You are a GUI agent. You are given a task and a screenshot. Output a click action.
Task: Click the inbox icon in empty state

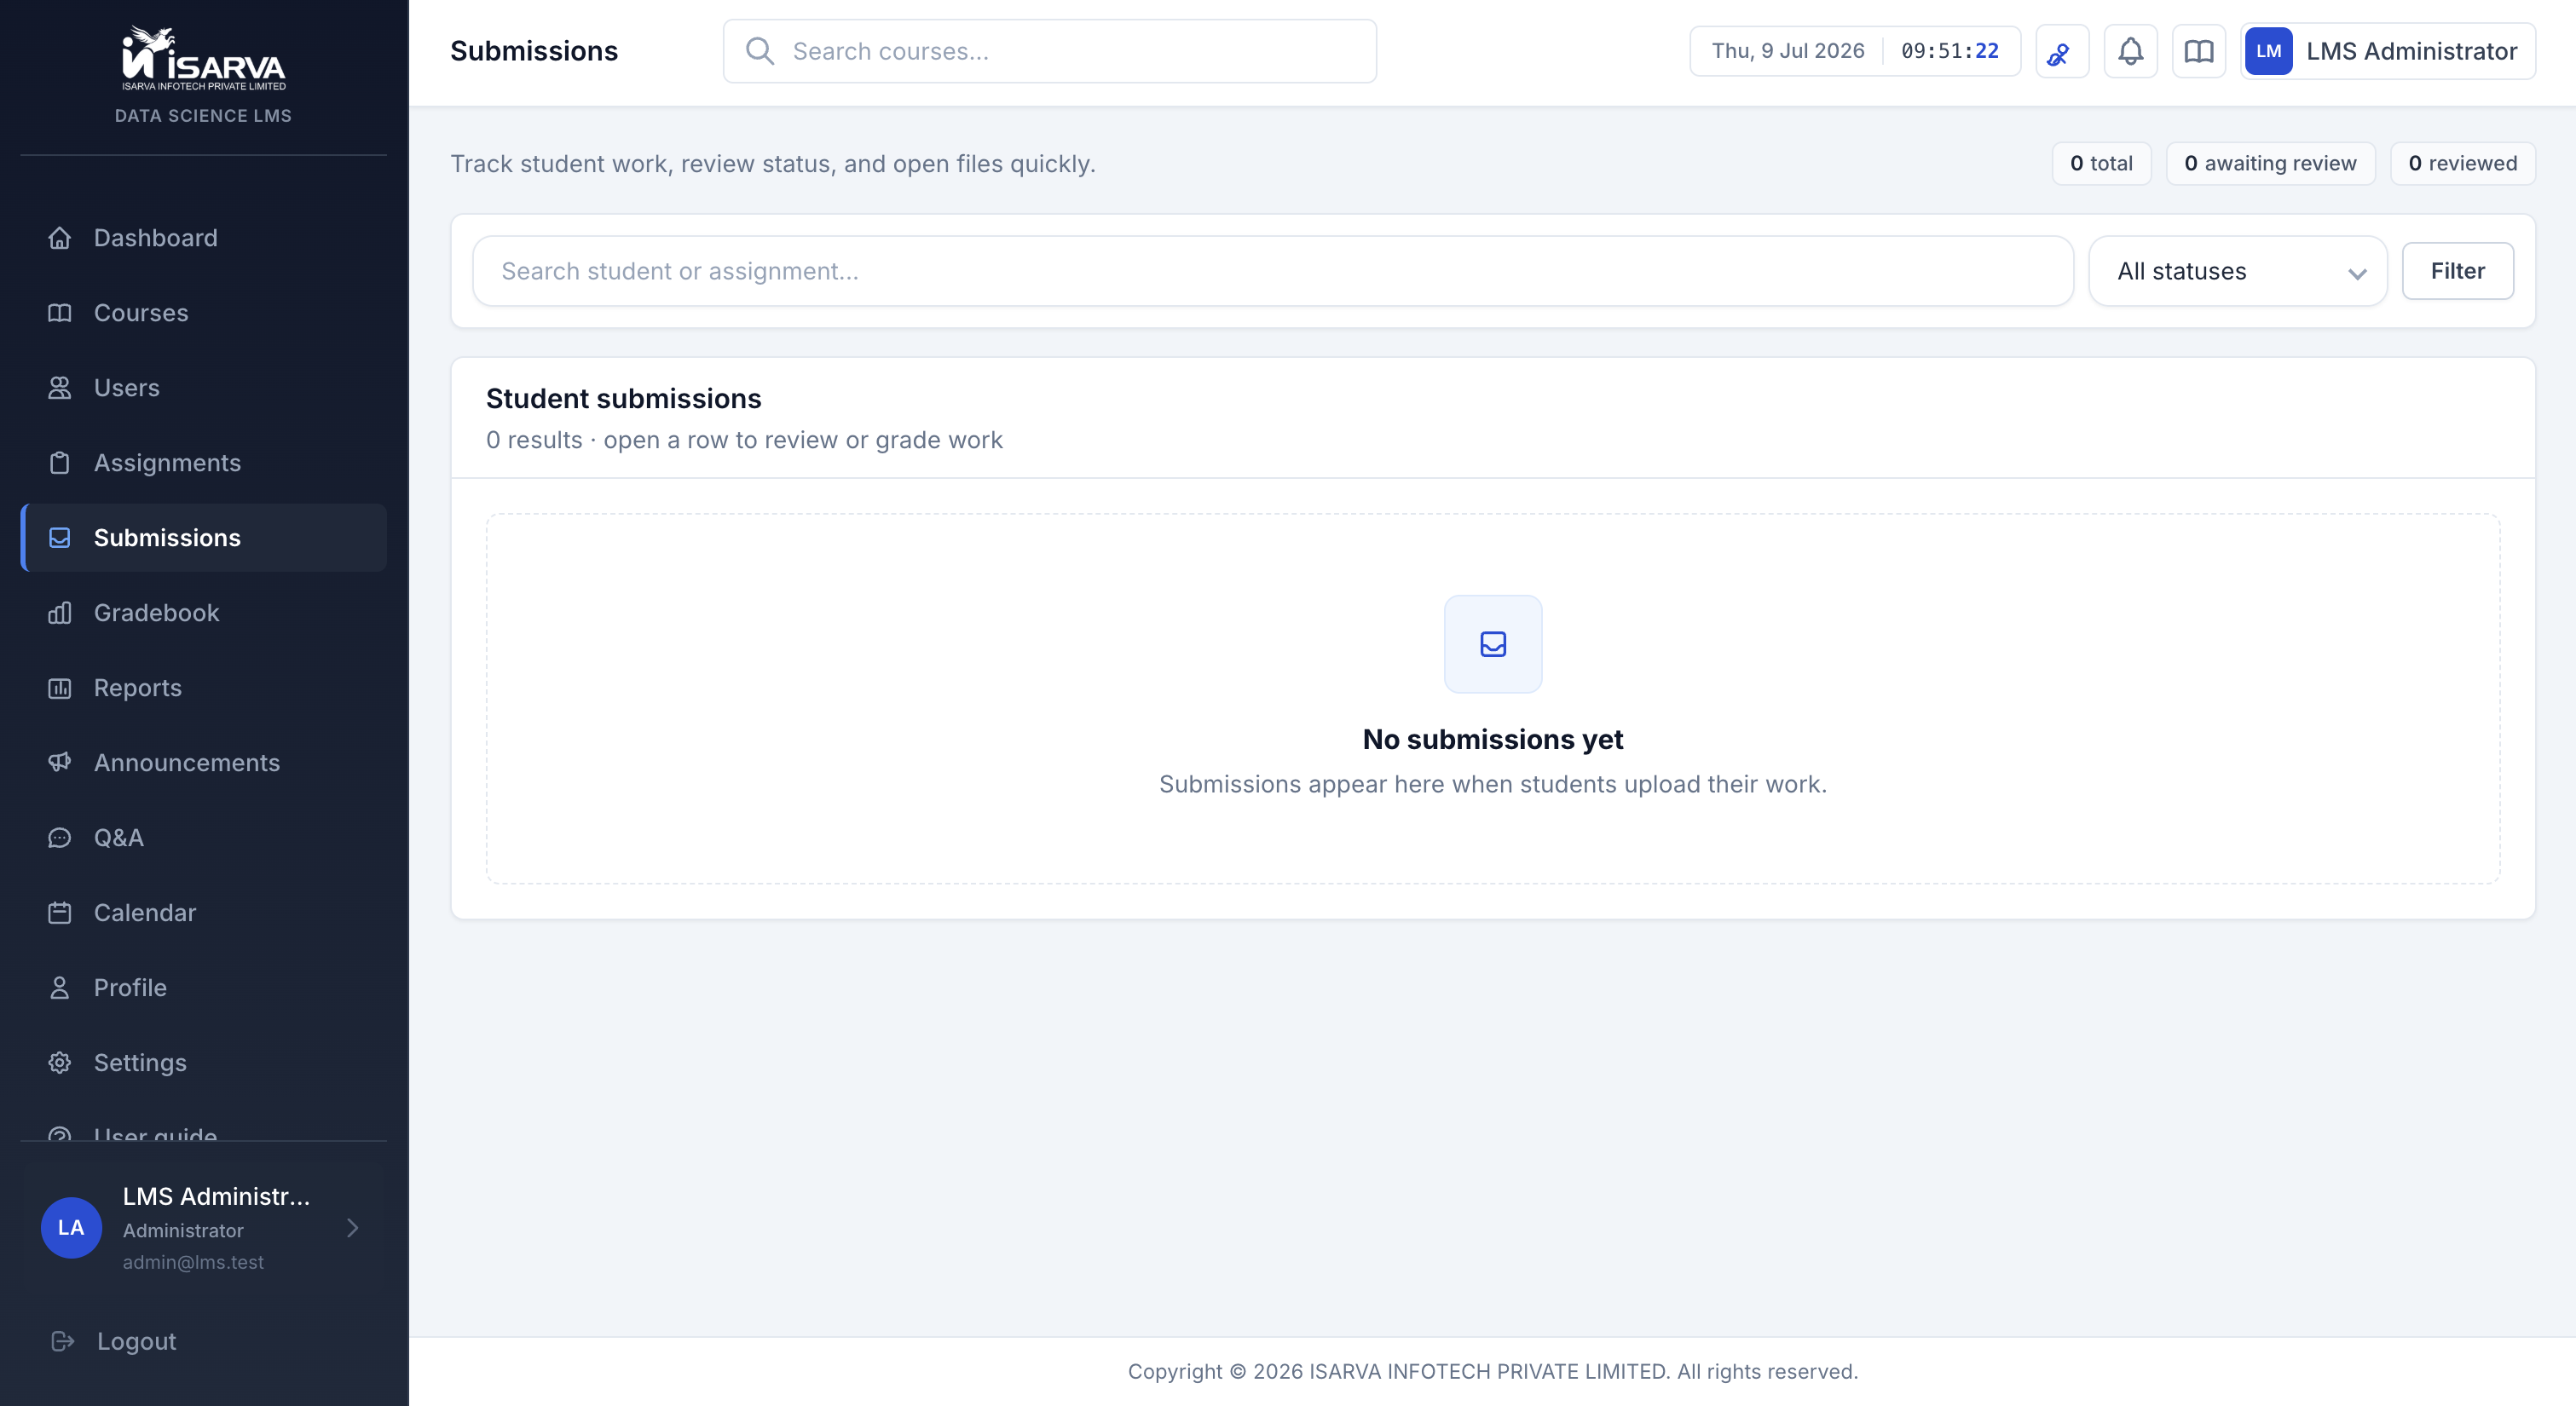[x=1493, y=644]
